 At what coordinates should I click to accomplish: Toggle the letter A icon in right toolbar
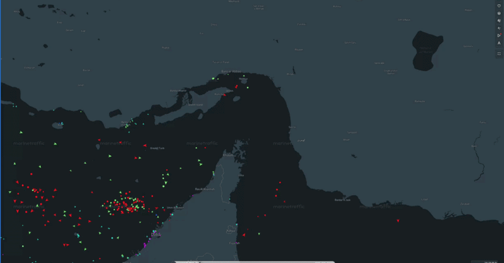(x=499, y=43)
